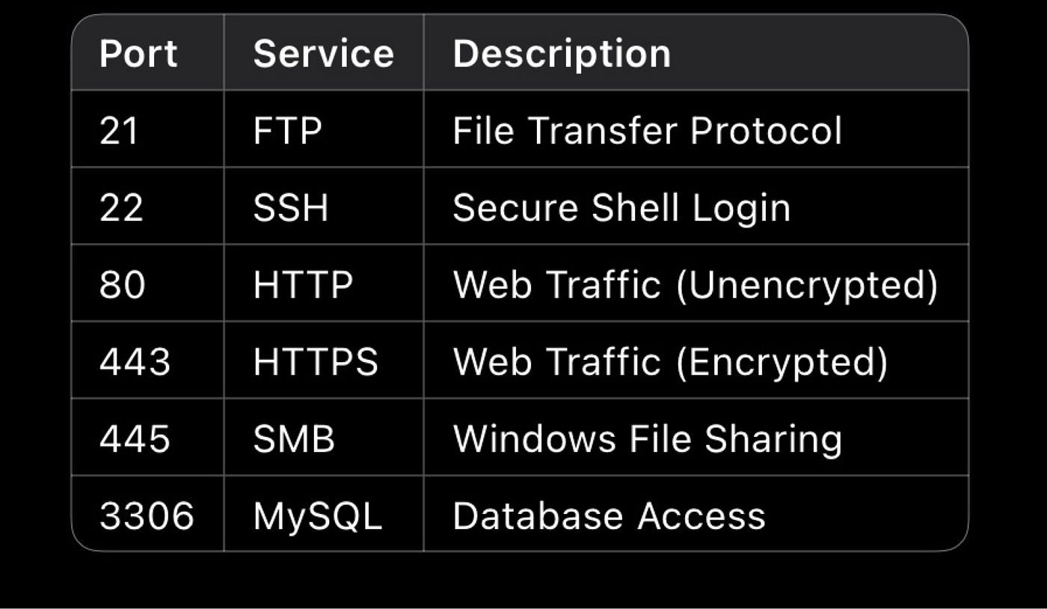Click the Service column header
This screenshot has width=1047, height=609.
tap(323, 54)
